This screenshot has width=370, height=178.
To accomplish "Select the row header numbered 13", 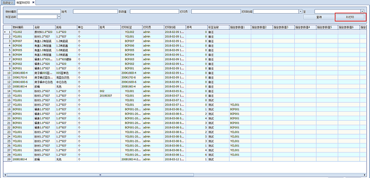I will (x=7, y=87).
